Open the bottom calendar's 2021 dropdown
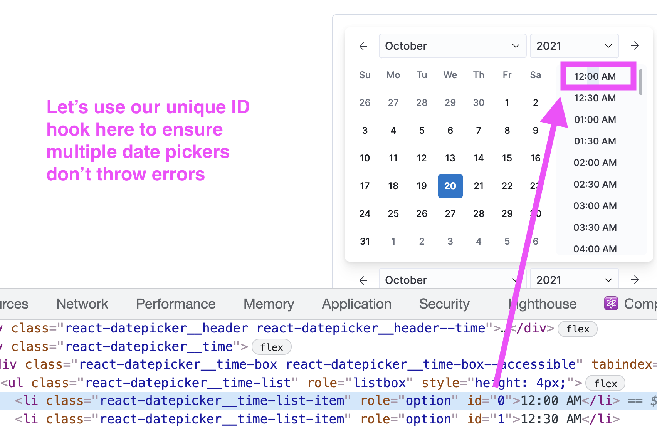 click(574, 280)
